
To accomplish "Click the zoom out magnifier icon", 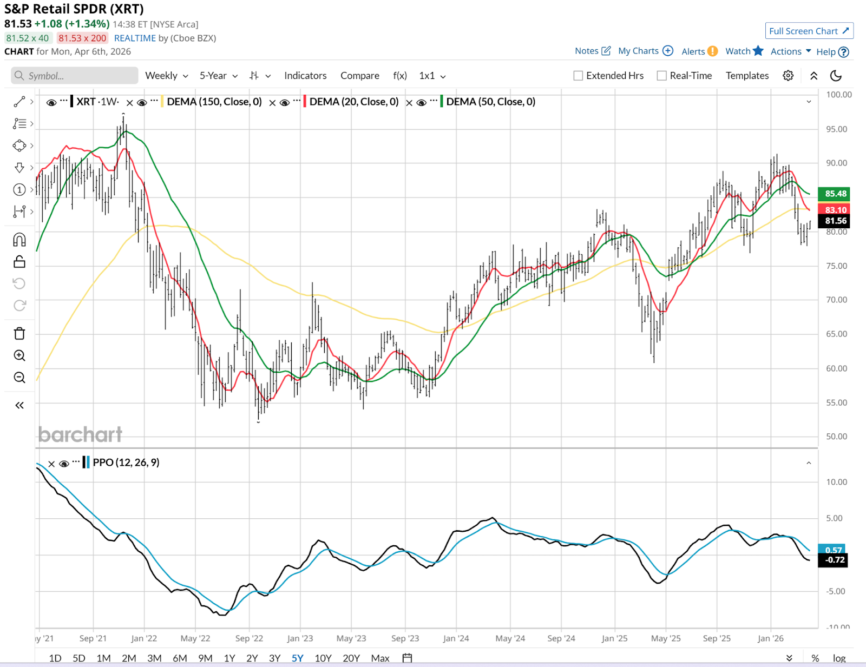I will pos(19,378).
